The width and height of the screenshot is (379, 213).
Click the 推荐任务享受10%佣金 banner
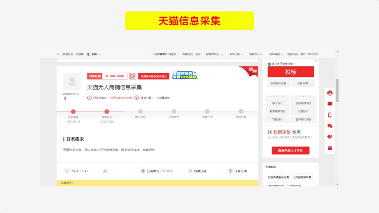[185, 75]
